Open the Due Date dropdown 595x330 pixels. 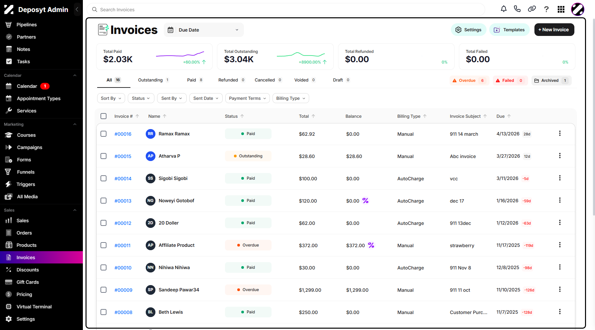click(204, 30)
